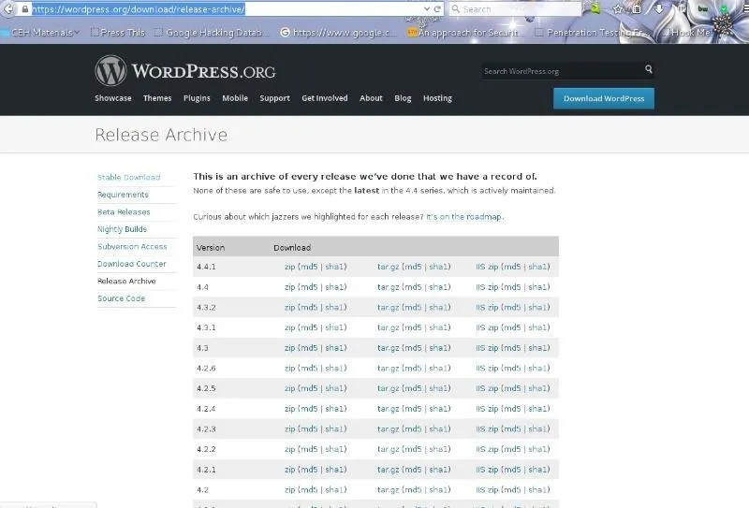
Task: Open the browser hamburger menu
Action: tap(745, 8)
